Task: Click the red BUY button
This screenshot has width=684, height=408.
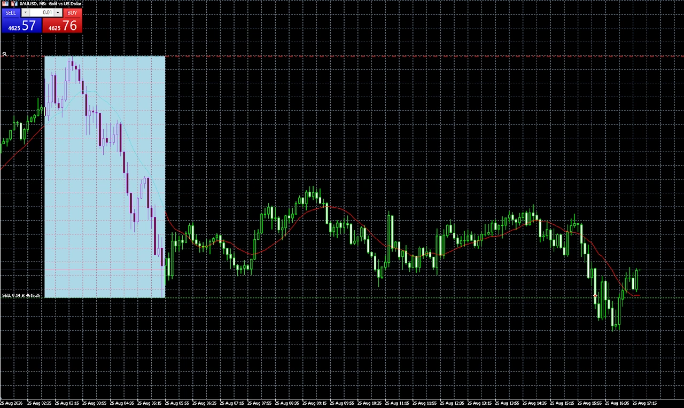Action: (72, 12)
